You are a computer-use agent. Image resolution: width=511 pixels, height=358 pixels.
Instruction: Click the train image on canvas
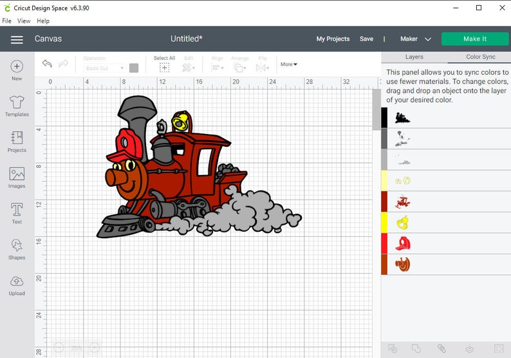pyautogui.click(x=199, y=167)
